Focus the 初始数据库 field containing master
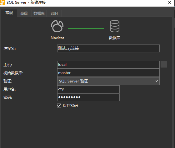The image size is (175, 148). (x=108, y=73)
